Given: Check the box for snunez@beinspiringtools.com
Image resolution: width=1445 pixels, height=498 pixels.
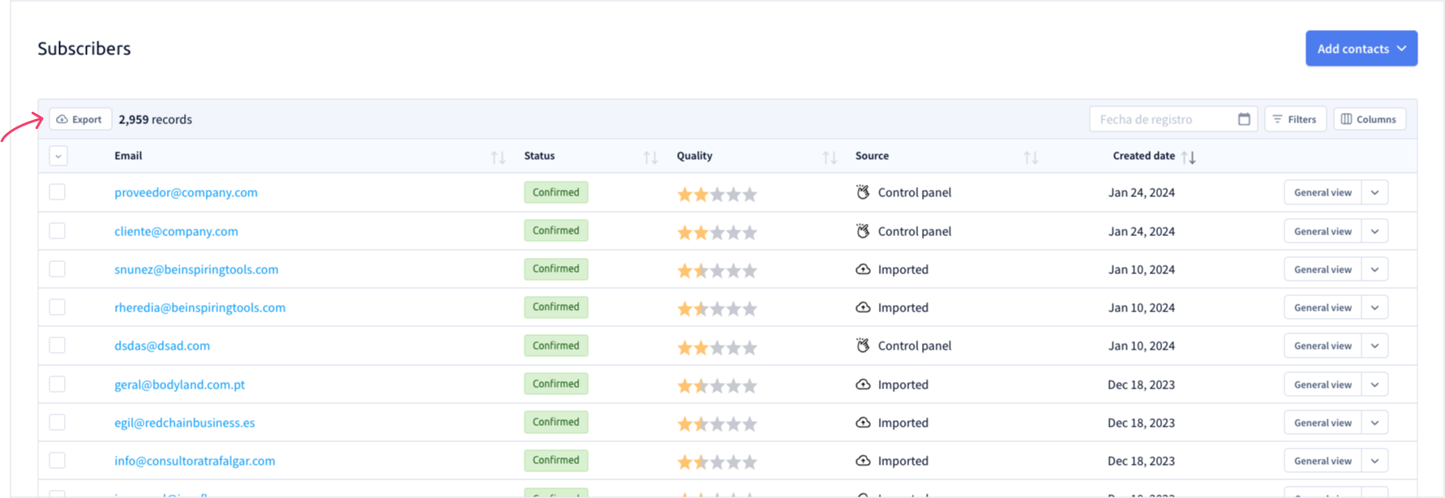Looking at the screenshot, I should pyautogui.click(x=58, y=269).
